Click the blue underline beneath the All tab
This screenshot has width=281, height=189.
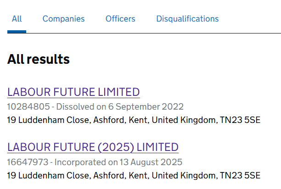(17, 32)
